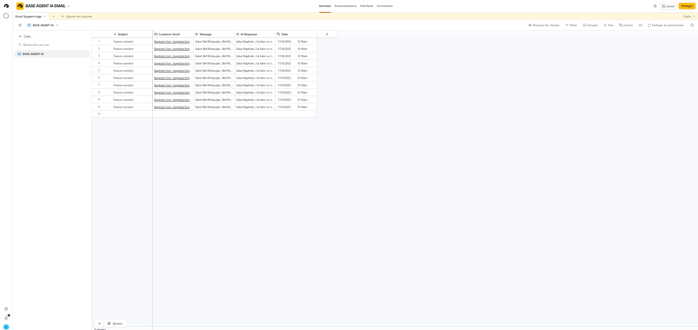This screenshot has width=698, height=330.
Task: Open Baptiste Fort email link in row 1
Action: pyautogui.click(x=172, y=41)
